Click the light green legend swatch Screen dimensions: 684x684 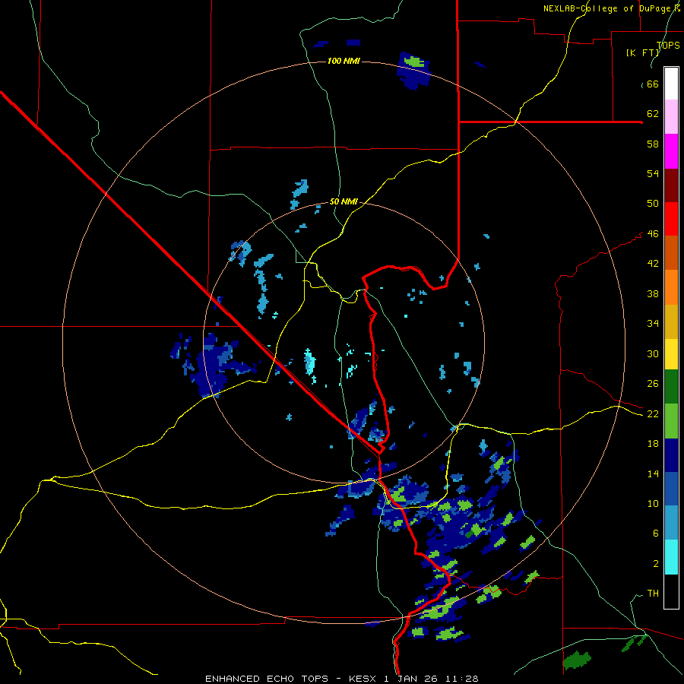pyautogui.click(x=671, y=421)
